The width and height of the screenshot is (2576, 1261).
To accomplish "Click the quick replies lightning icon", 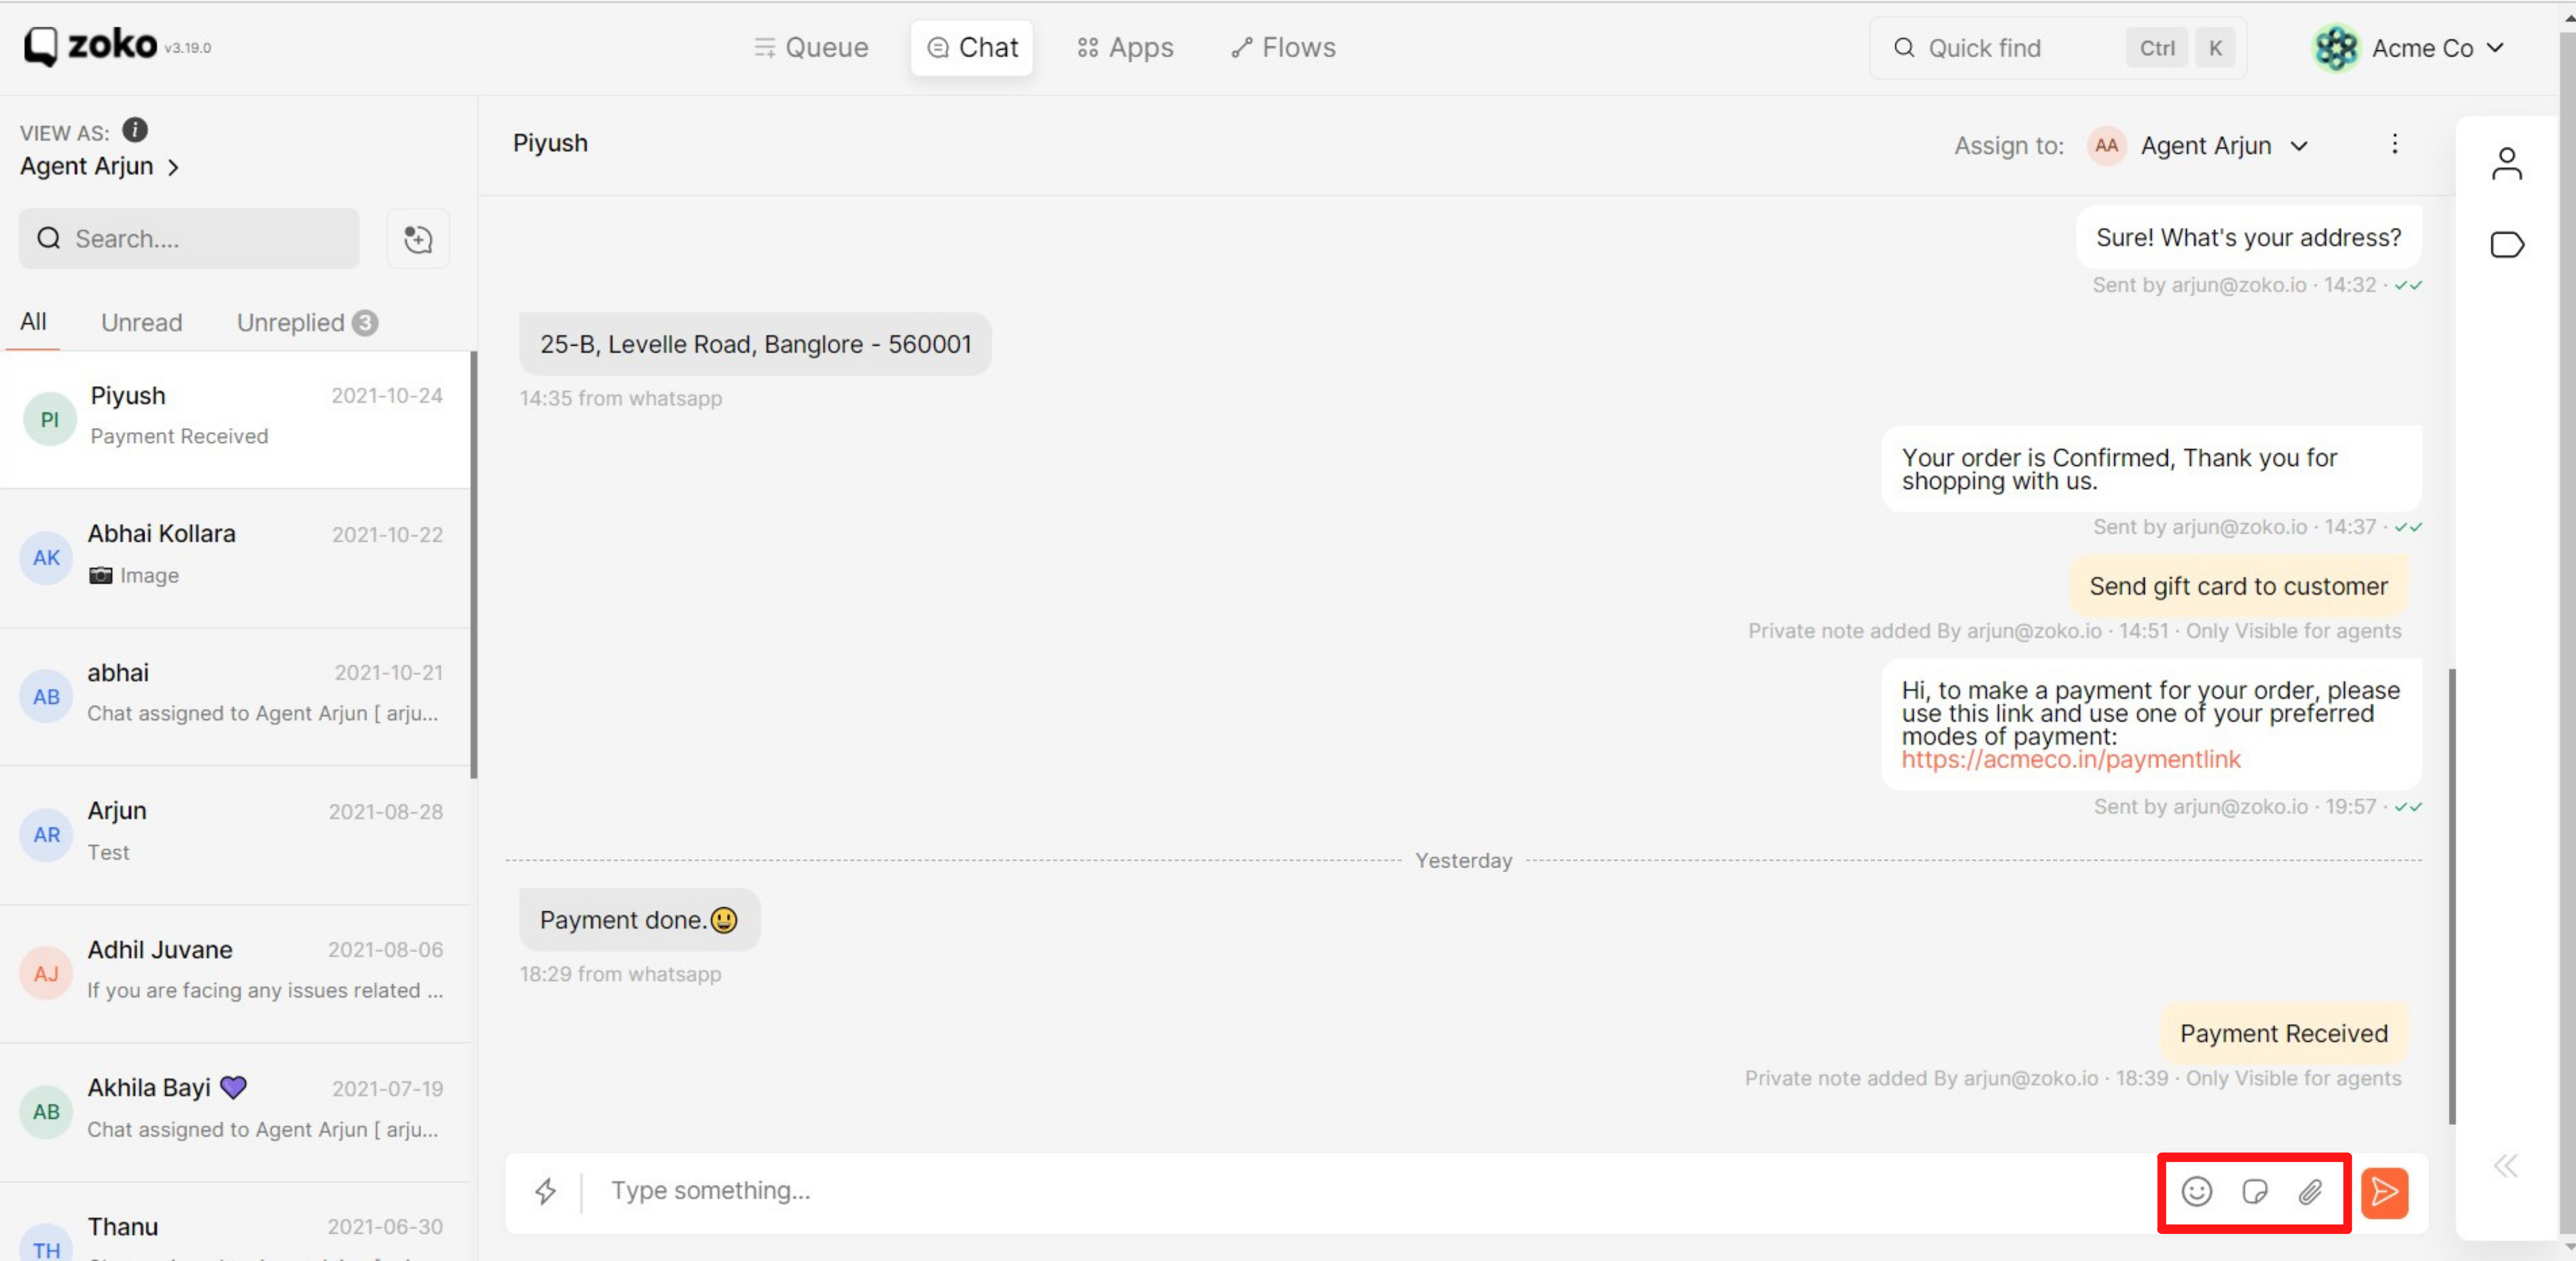I will 545,1191.
